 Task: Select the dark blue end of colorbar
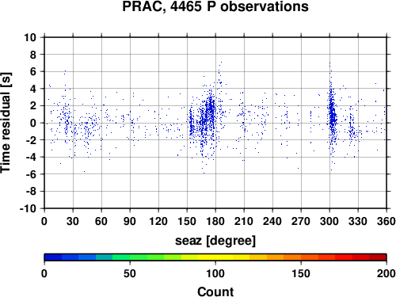[53, 257]
